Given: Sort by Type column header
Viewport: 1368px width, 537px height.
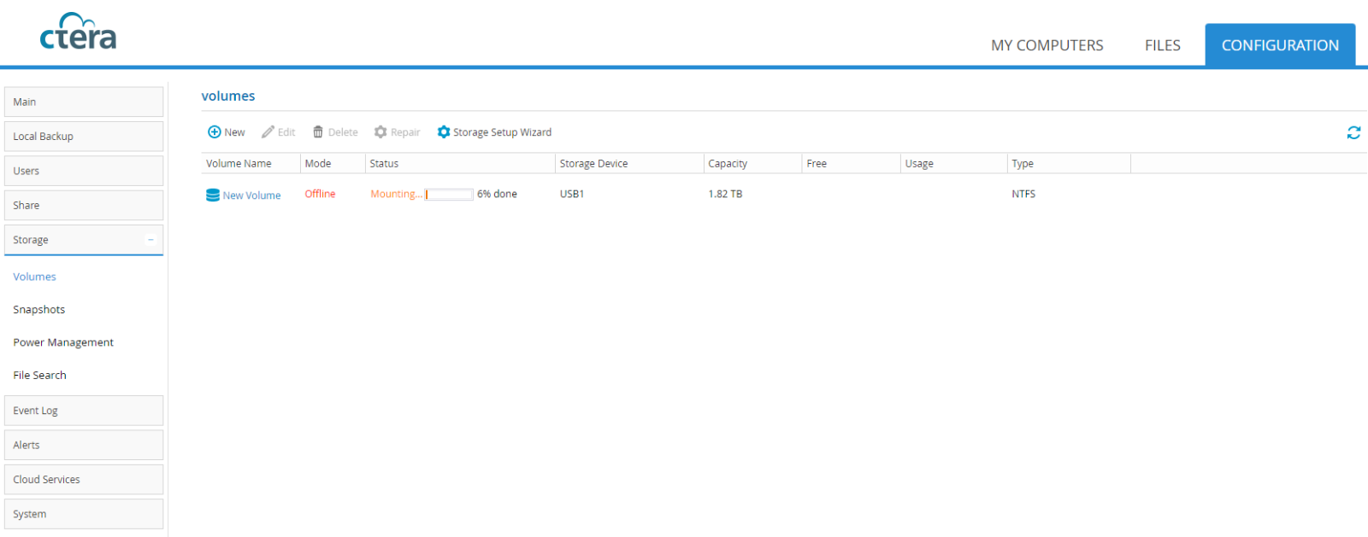Looking at the screenshot, I should [x=1069, y=163].
